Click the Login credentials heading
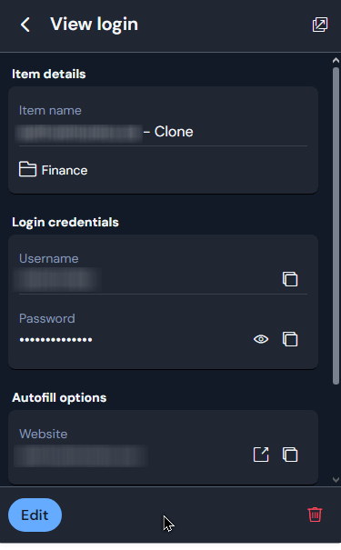Viewport: 341px width, 550px height. [x=65, y=223]
